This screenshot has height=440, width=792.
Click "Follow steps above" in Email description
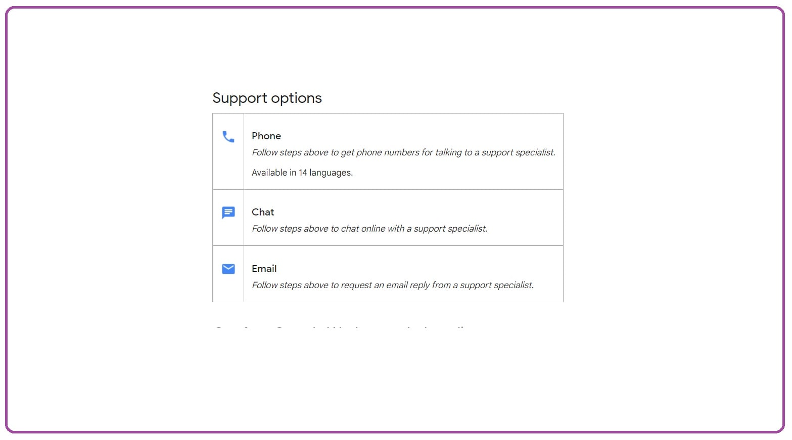[290, 285]
